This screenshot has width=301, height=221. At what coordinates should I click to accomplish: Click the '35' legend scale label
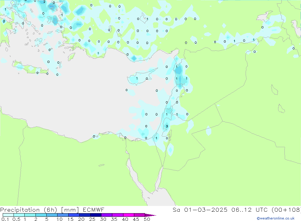pyautogui.click(x=114, y=219)
